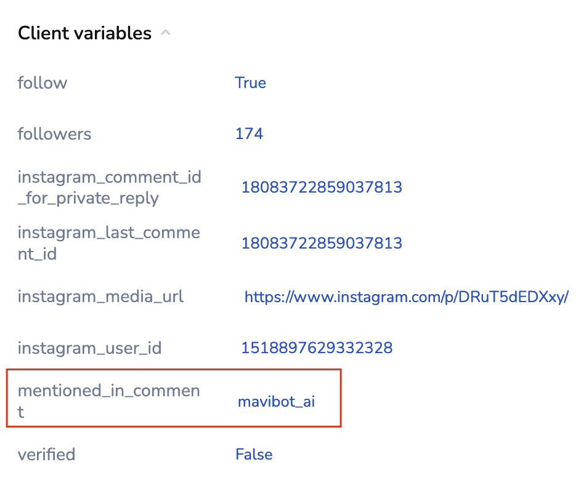The height and width of the screenshot is (491, 584).
Task: Click the verified value False
Action: tap(254, 455)
